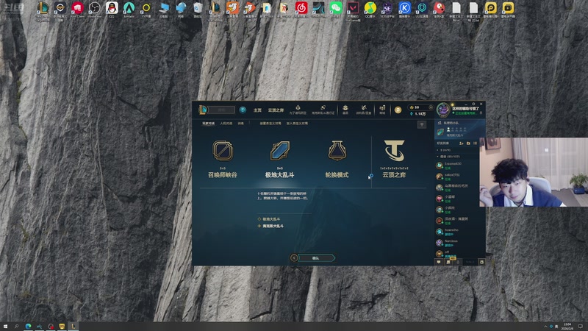Screen dimensions: 588x331
Task: Open the notification center in the taskbar
Action: click(581, 327)
